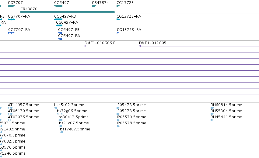Click the CG6497 gene label
This screenshot has height=158, width=259.
click(x=61, y=3)
